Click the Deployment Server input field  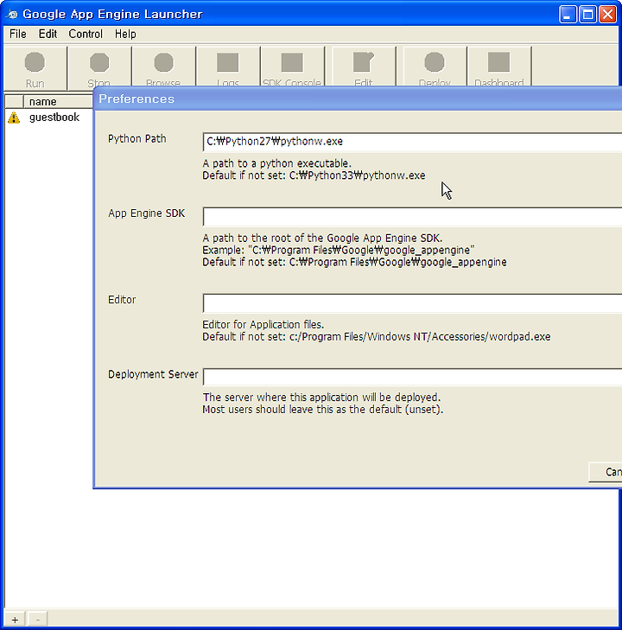tap(412, 377)
